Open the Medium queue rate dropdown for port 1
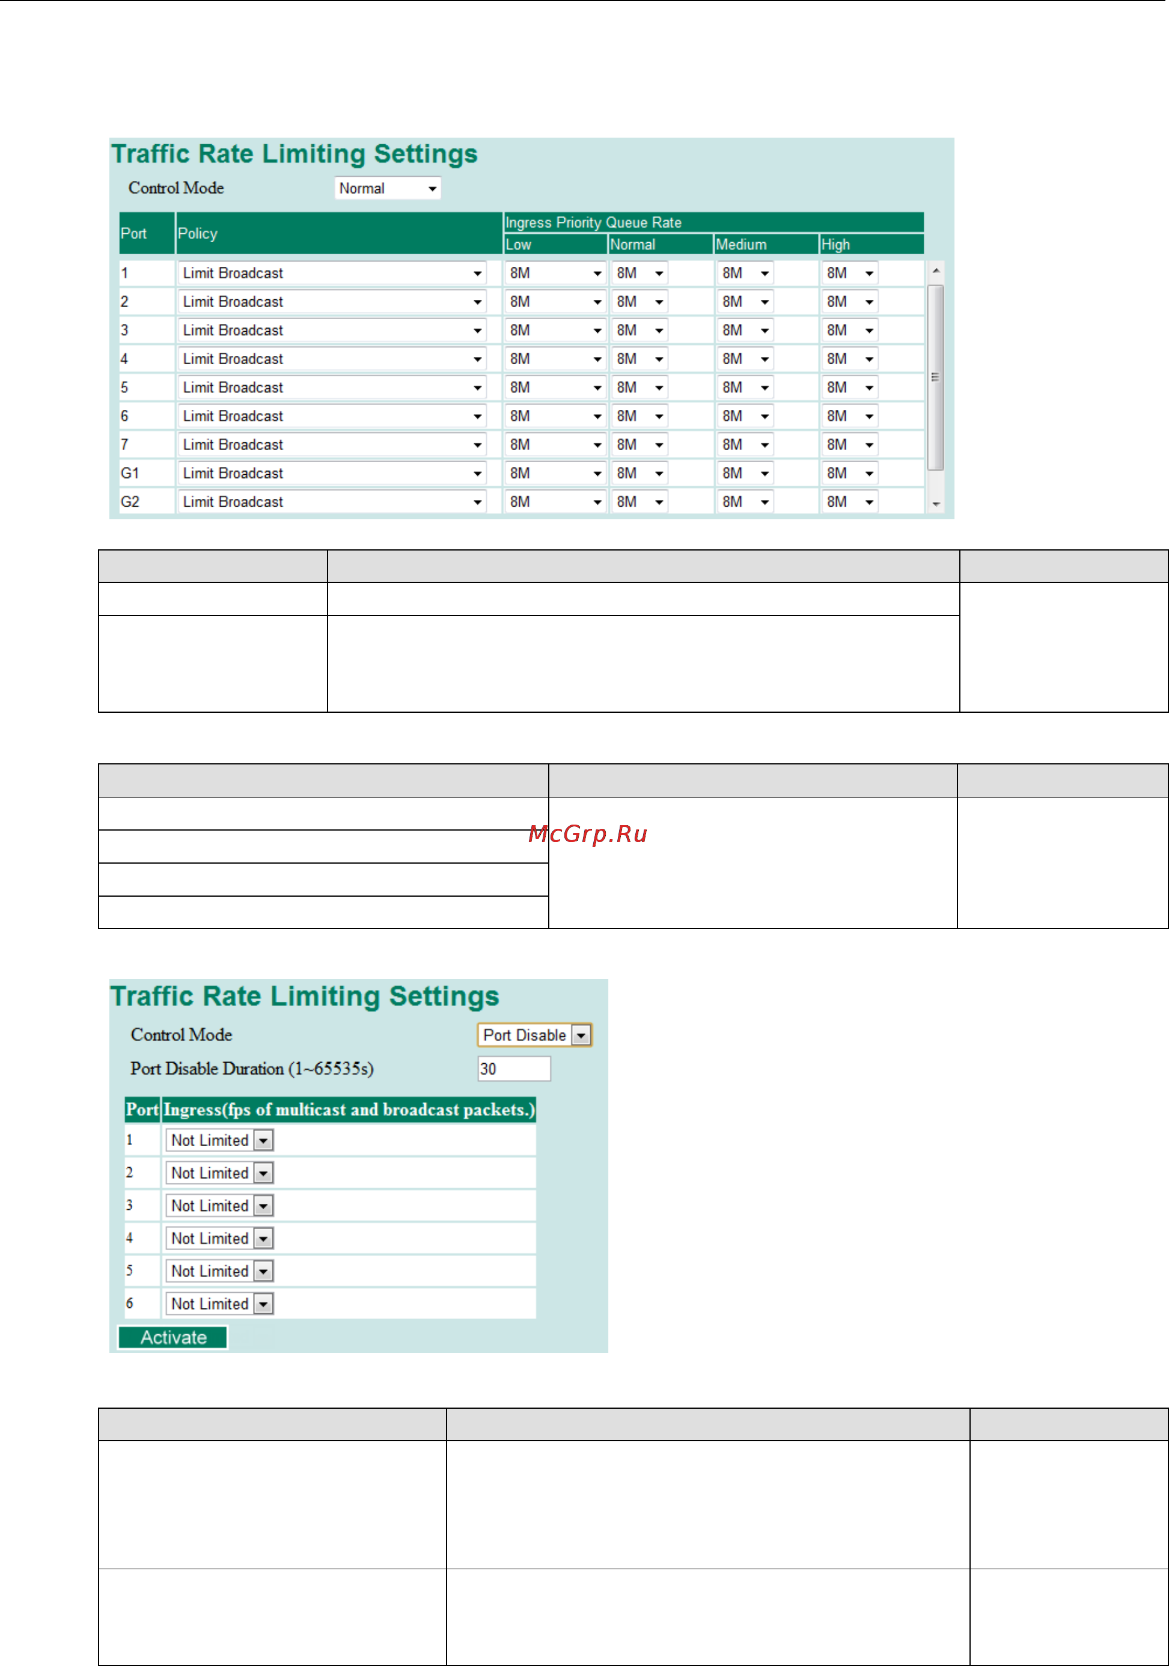The width and height of the screenshot is (1169, 1666). pyautogui.click(x=745, y=273)
